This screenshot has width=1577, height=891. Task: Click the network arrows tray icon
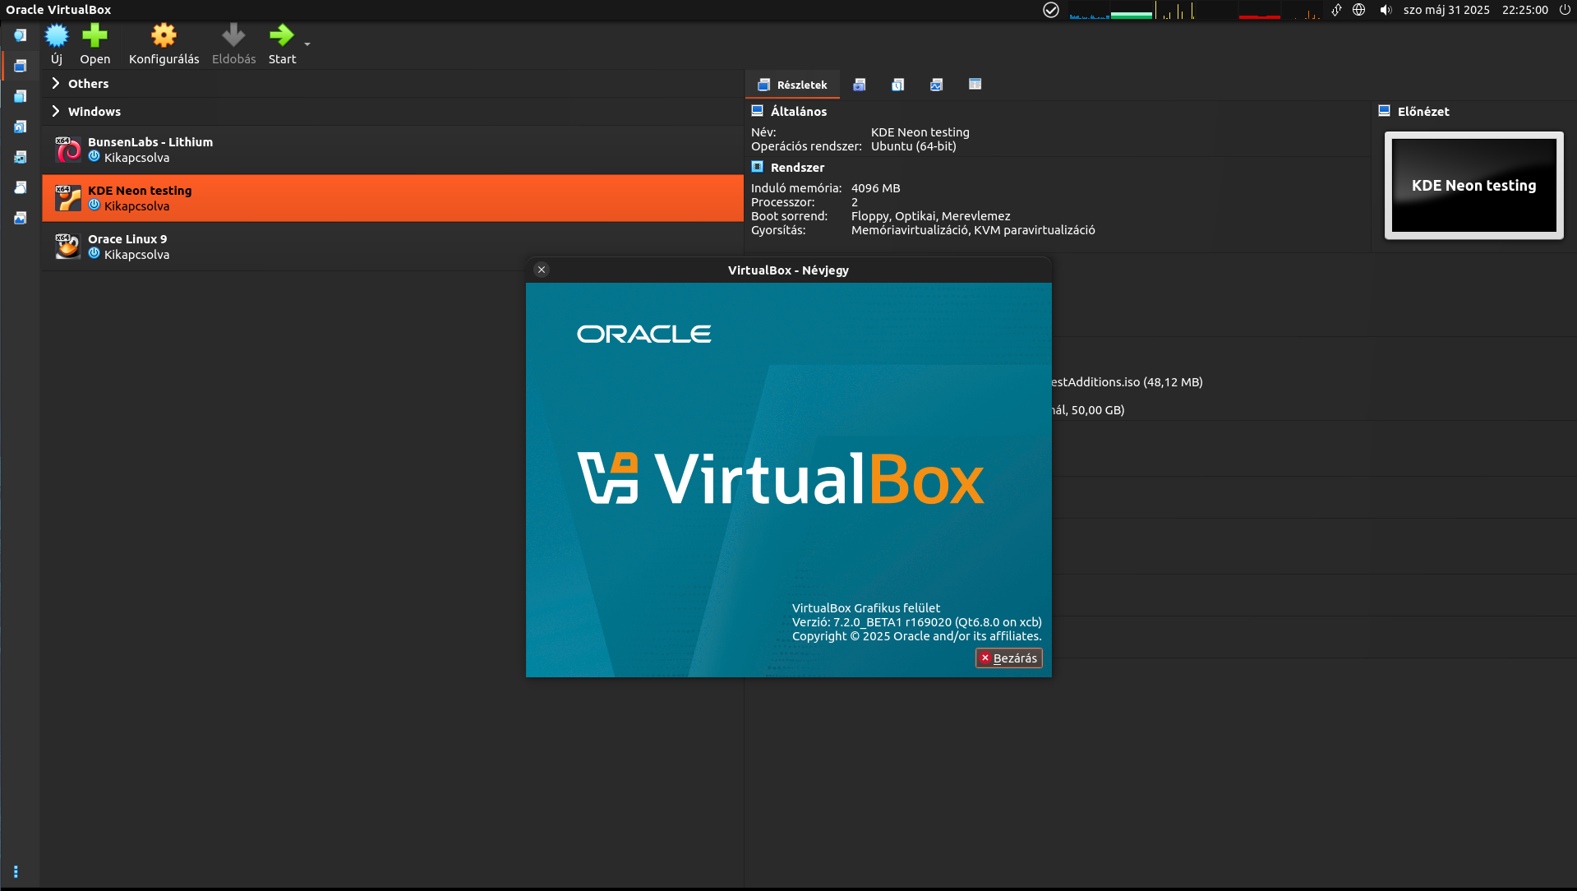tap(1337, 10)
